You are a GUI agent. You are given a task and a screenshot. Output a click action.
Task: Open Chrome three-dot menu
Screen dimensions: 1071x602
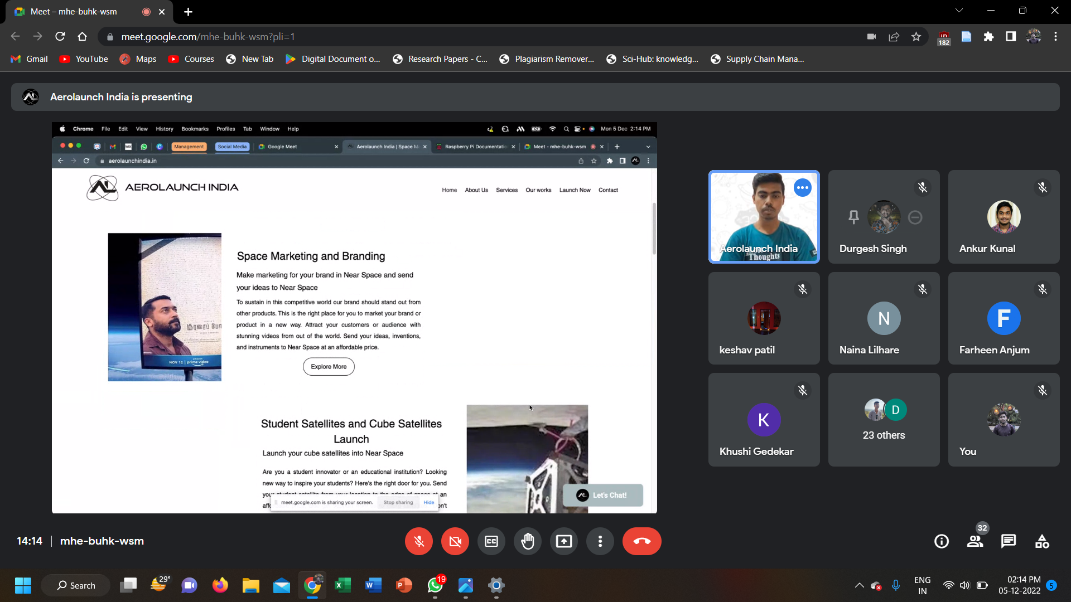1055,37
